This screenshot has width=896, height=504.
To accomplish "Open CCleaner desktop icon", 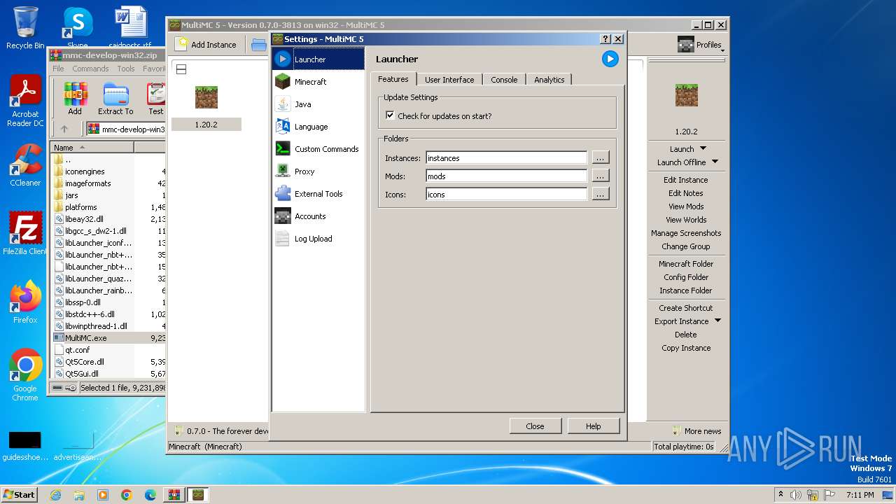I will click(x=26, y=165).
